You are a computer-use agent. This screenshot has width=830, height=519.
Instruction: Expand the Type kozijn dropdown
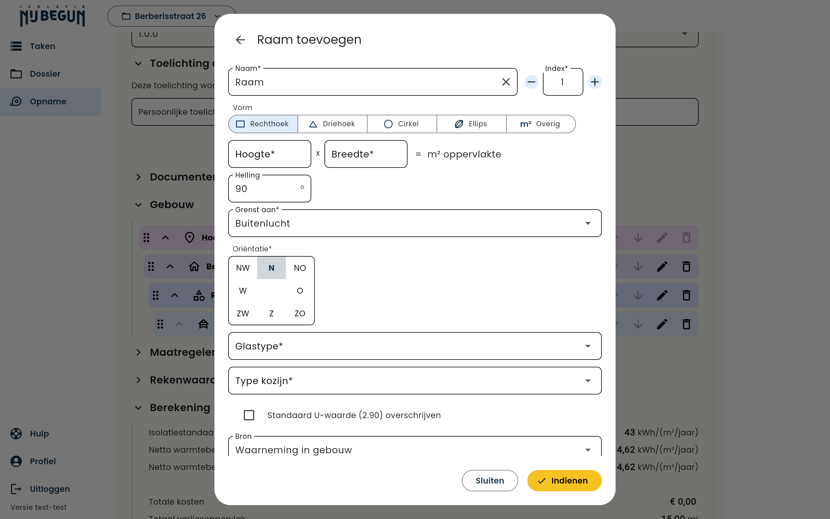pos(415,381)
